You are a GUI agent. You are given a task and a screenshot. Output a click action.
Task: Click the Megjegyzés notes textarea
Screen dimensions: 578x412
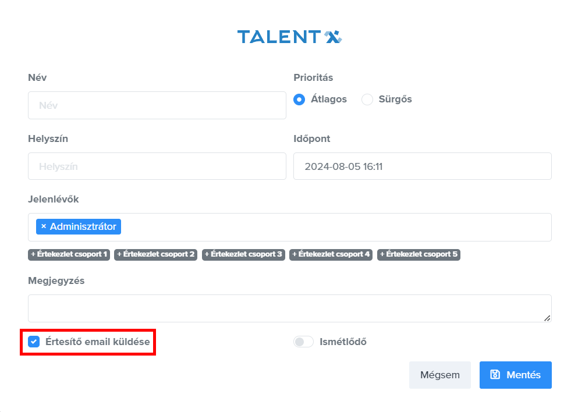pyautogui.click(x=289, y=308)
